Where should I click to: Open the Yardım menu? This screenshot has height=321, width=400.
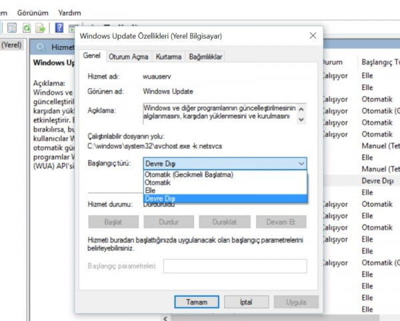pyautogui.click(x=69, y=13)
